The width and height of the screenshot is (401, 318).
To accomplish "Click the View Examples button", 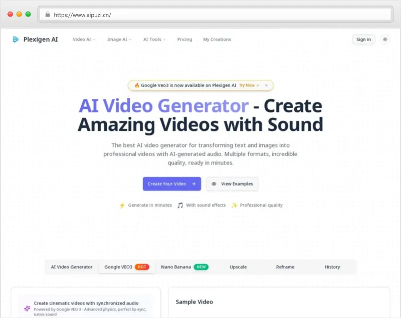I will pyautogui.click(x=232, y=184).
